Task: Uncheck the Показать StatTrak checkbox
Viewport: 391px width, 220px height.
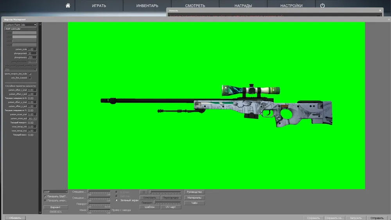Action: (x=45, y=196)
